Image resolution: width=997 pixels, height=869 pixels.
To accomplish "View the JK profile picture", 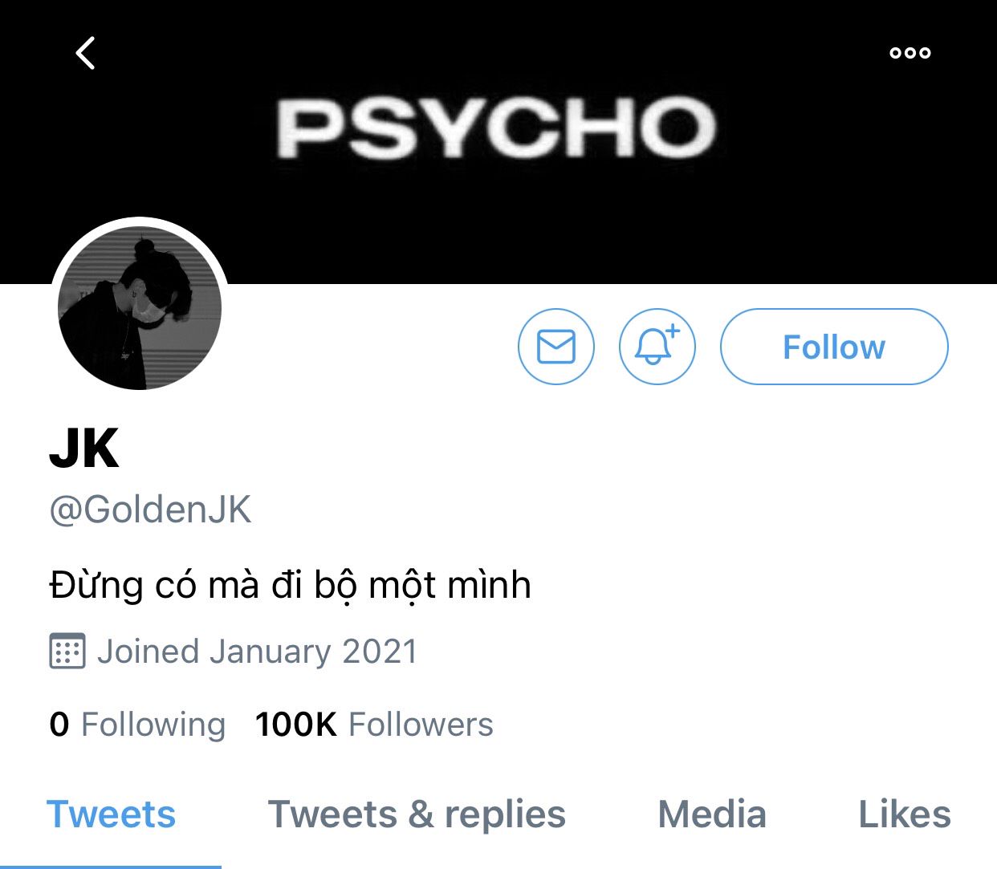I will (140, 308).
